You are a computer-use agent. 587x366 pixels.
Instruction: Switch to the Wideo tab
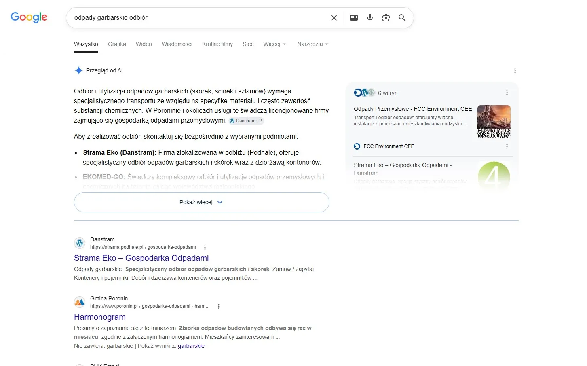coord(144,44)
